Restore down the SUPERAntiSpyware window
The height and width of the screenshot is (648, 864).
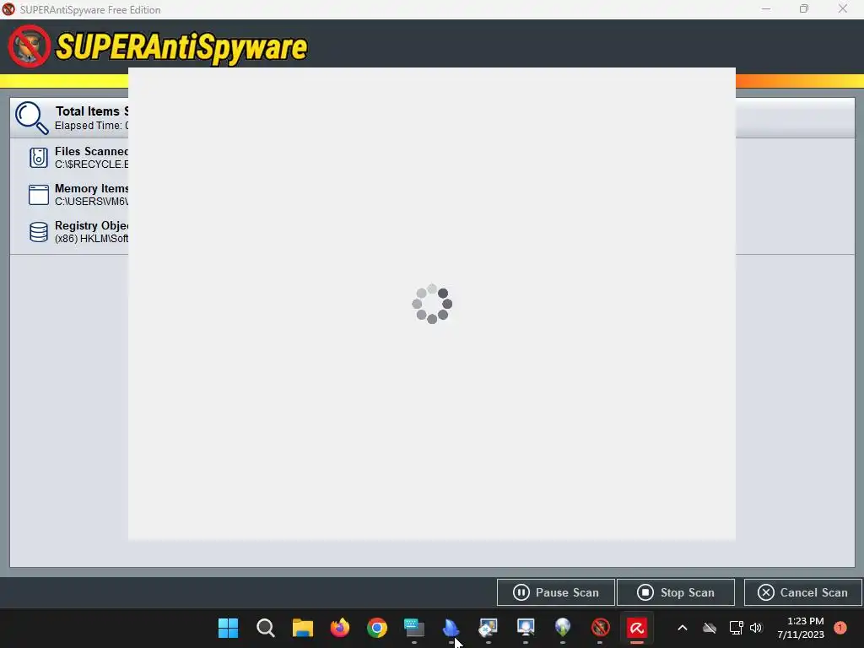pyautogui.click(x=804, y=8)
